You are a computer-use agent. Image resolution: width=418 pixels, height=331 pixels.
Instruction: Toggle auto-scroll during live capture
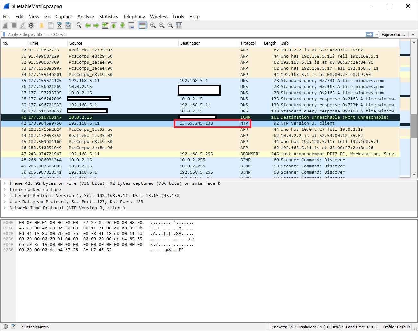pyautogui.click(x=131, y=25)
